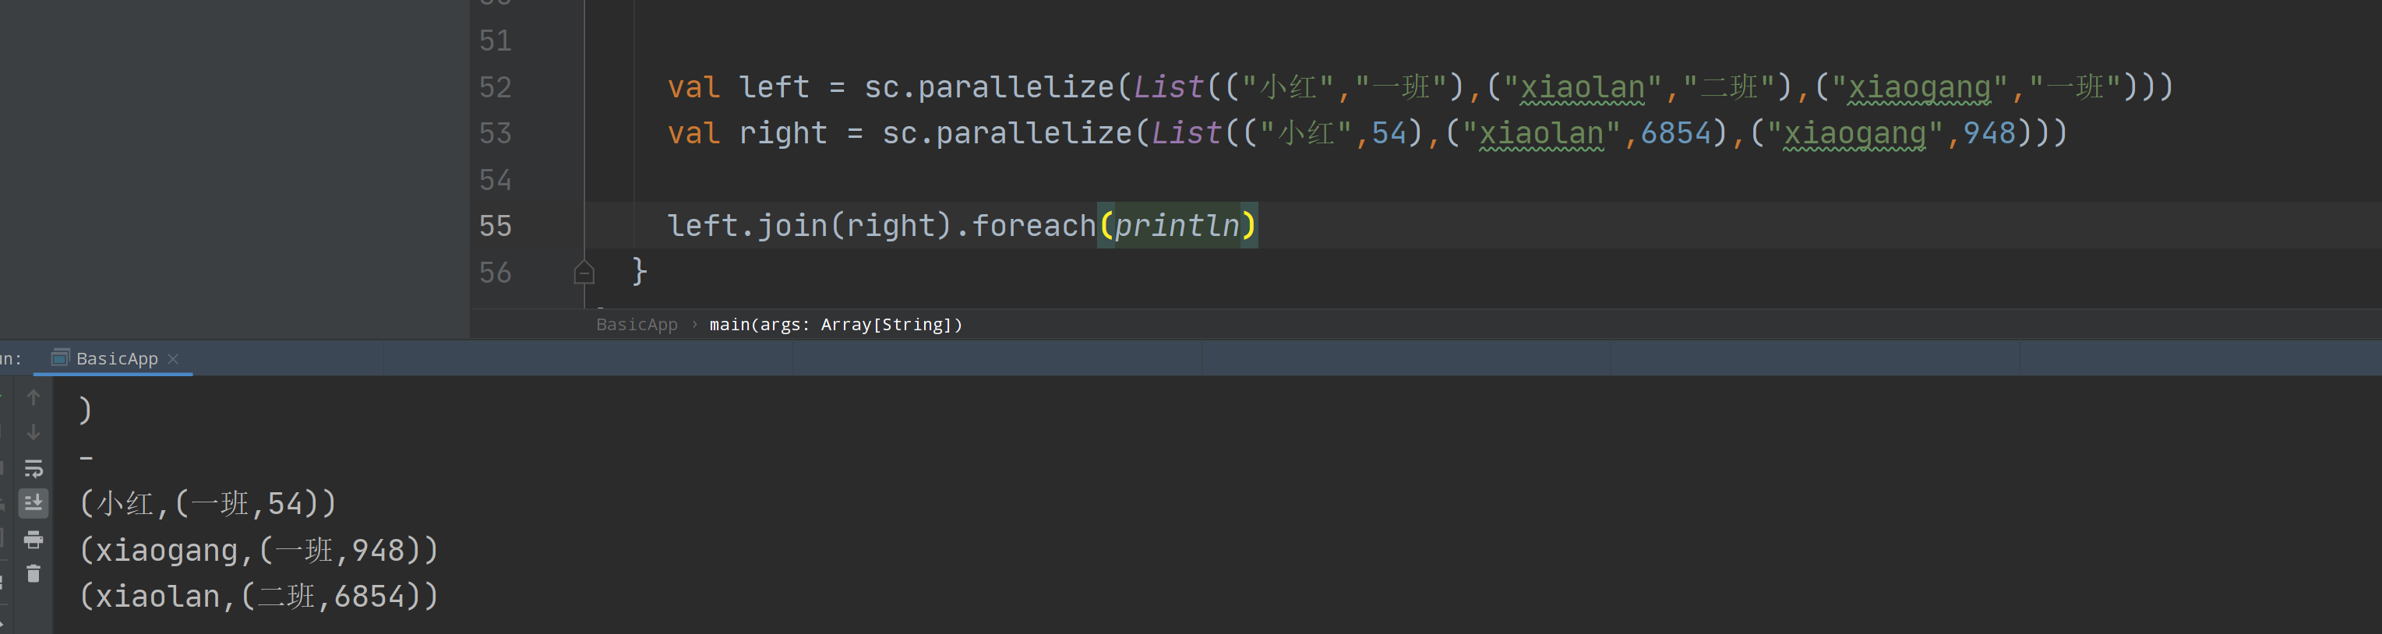
Task: Click the variable name left on line 52
Action: (x=774, y=87)
